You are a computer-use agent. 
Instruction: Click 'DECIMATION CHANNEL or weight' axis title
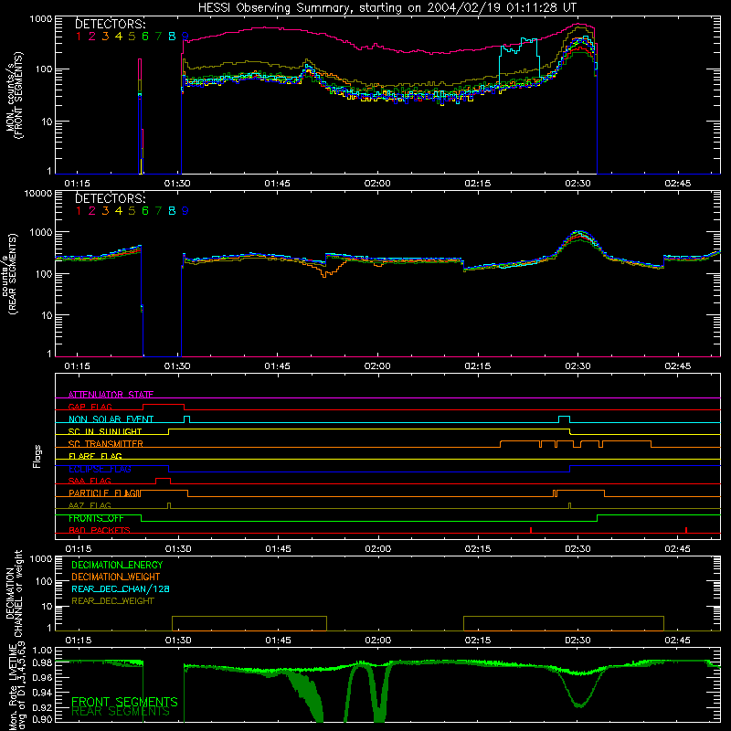14,593
